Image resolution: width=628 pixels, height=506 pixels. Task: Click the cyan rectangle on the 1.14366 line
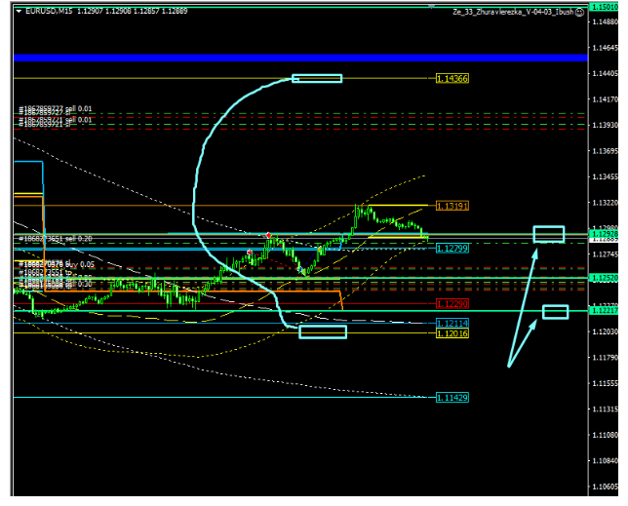[317, 78]
